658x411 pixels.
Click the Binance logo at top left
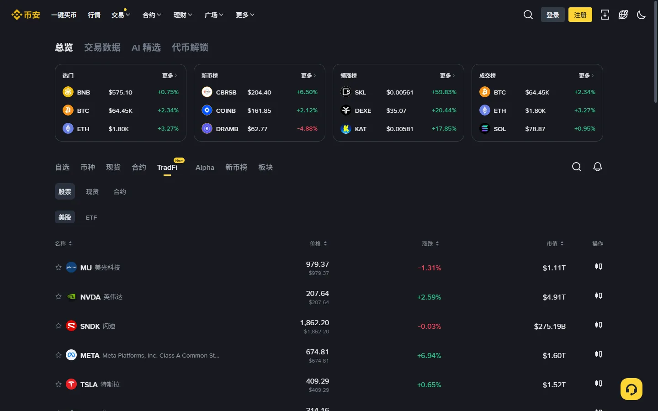(x=26, y=15)
